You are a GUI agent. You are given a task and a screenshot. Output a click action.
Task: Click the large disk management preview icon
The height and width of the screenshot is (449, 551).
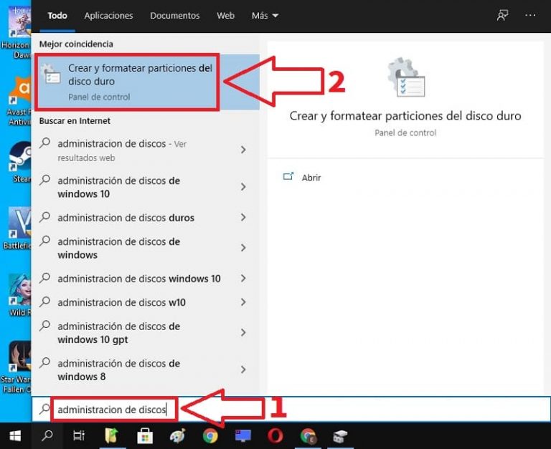[406, 77]
